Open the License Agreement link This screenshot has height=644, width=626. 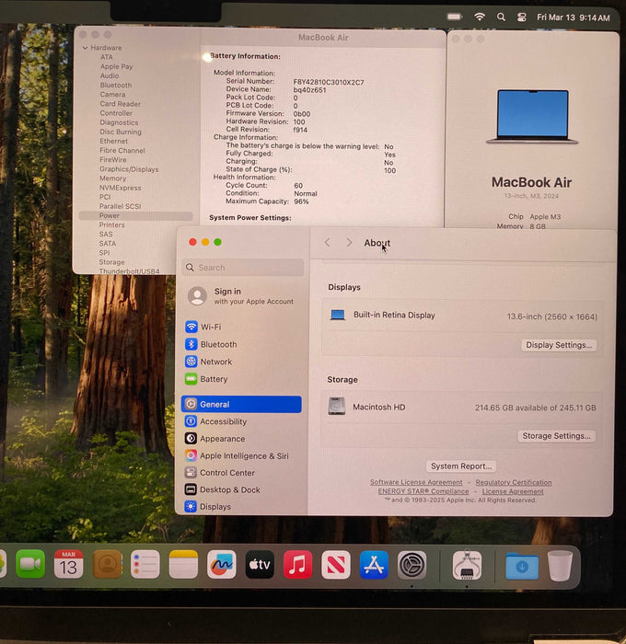tap(513, 491)
